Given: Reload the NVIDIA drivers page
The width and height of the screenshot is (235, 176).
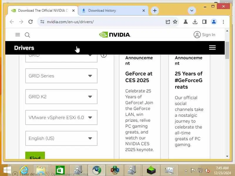Looking at the screenshot, I should coord(31,22).
